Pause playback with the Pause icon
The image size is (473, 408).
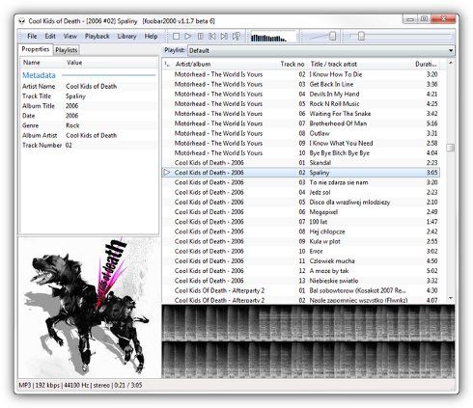200,37
